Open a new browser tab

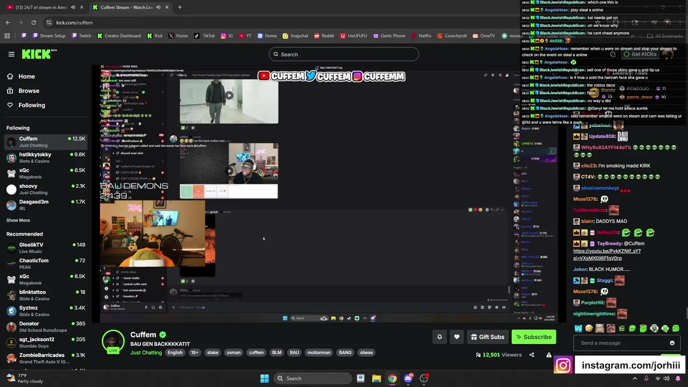(180, 8)
